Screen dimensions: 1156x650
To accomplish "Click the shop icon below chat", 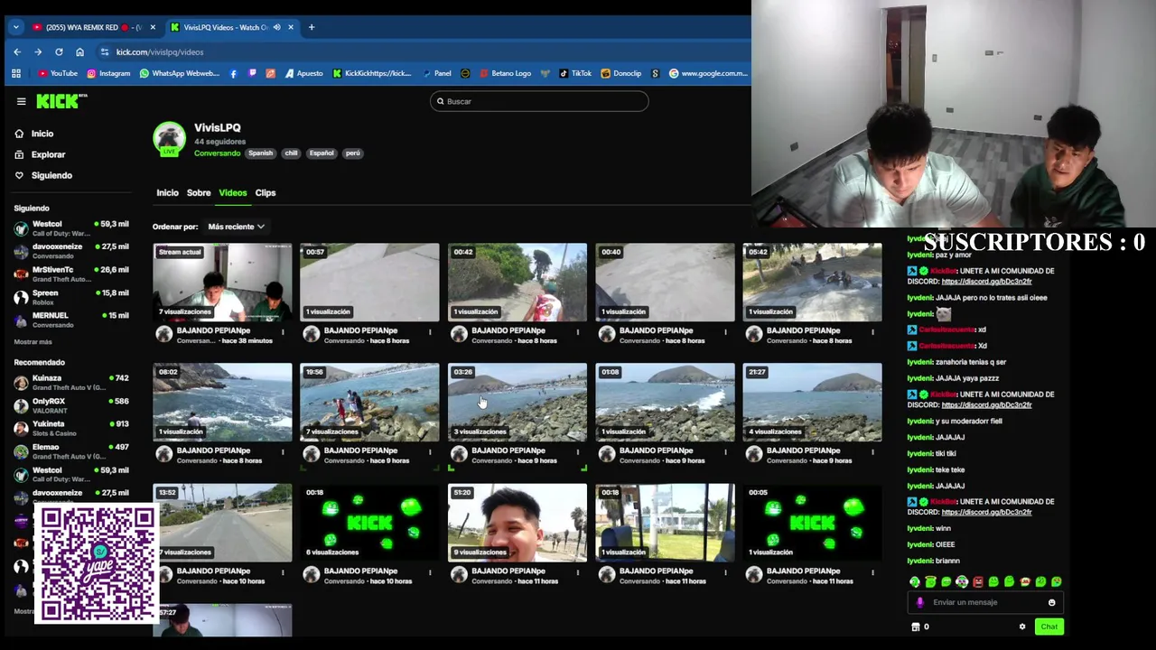I will point(916,627).
